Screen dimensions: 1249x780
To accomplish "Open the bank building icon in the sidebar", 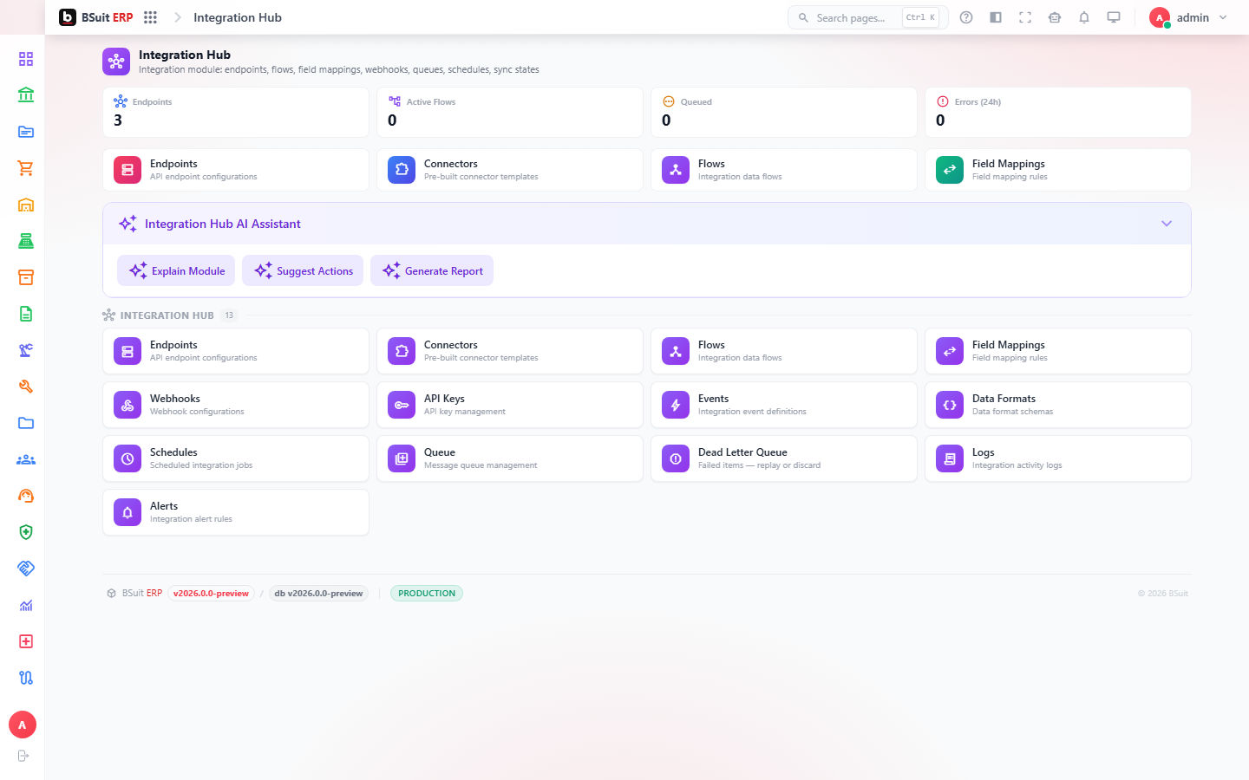I will coord(26,95).
